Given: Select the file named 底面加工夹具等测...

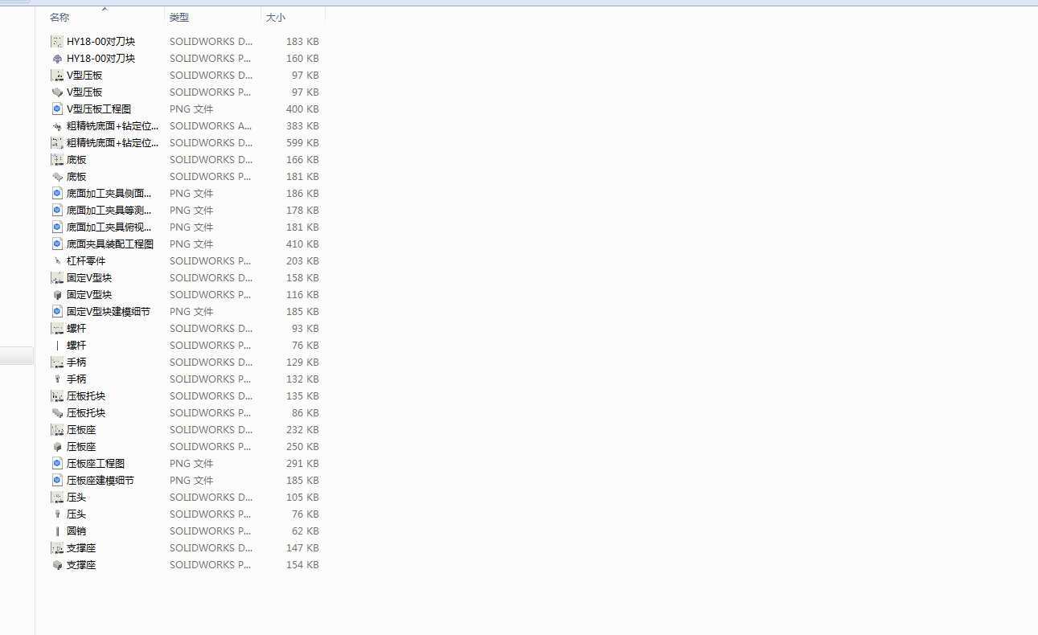Looking at the screenshot, I should pos(109,210).
